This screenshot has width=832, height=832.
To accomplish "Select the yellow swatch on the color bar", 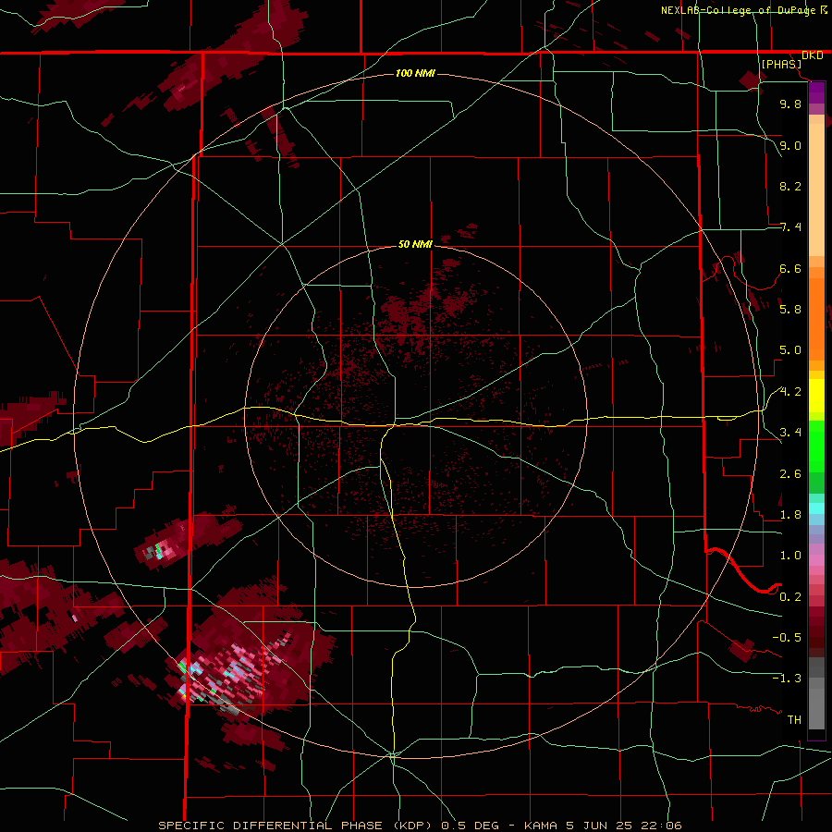I will (x=816, y=396).
